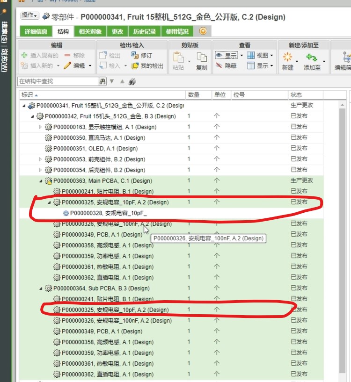Viewport: 351px width, 382px height.
Task: Click the 检出 check out button
Action: point(110,56)
